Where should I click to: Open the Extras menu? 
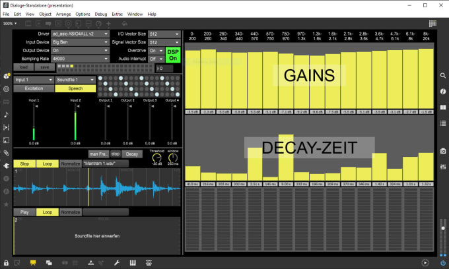117,14
